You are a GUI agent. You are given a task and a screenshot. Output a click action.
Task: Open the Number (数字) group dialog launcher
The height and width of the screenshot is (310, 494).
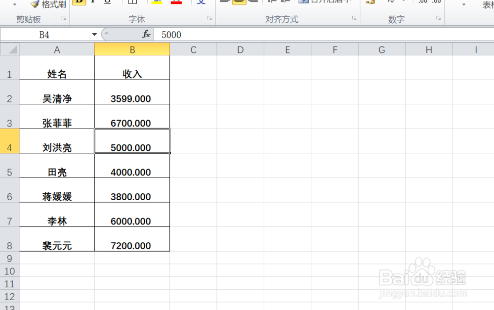[x=438, y=19]
